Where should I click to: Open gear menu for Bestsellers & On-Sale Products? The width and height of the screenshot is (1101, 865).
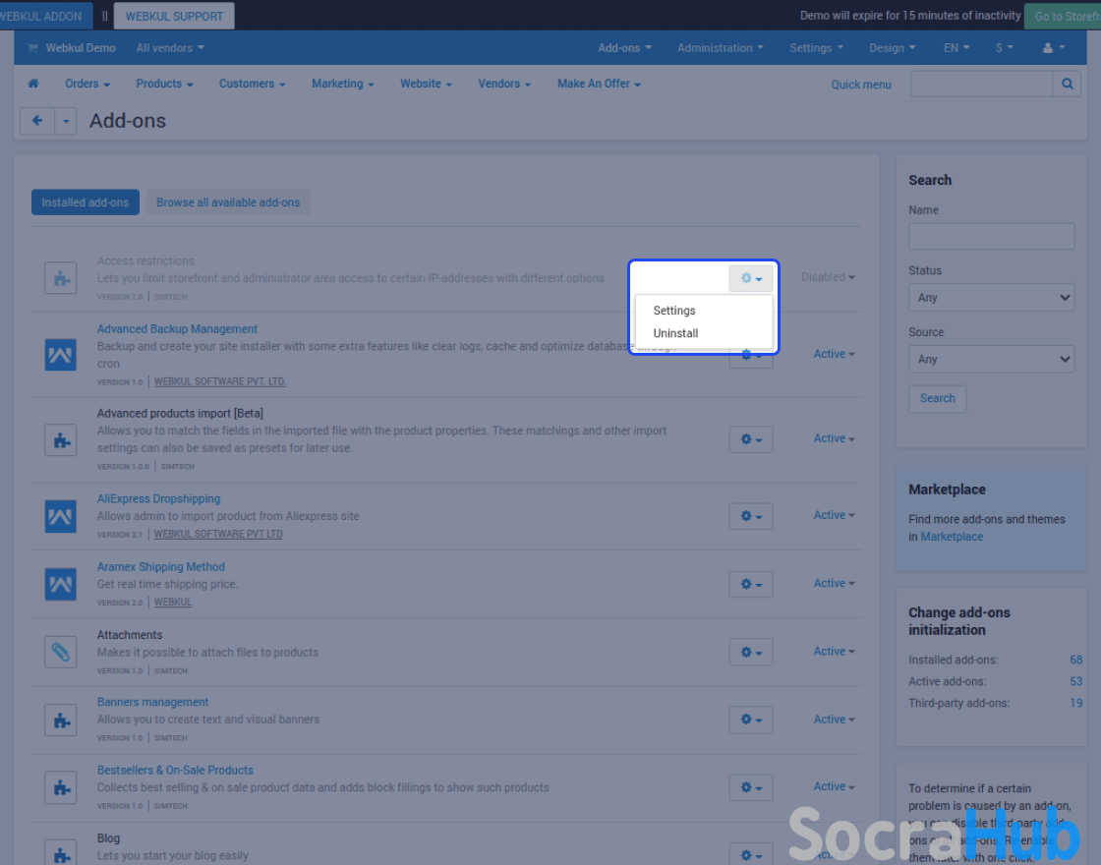click(x=751, y=787)
